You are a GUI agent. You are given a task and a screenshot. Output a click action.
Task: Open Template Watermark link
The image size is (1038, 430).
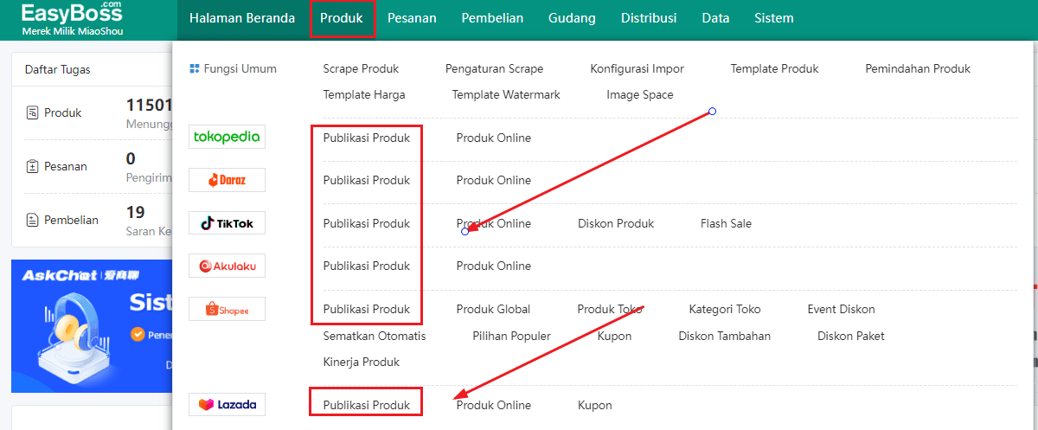pyautogui.click(x=506, y=94)
